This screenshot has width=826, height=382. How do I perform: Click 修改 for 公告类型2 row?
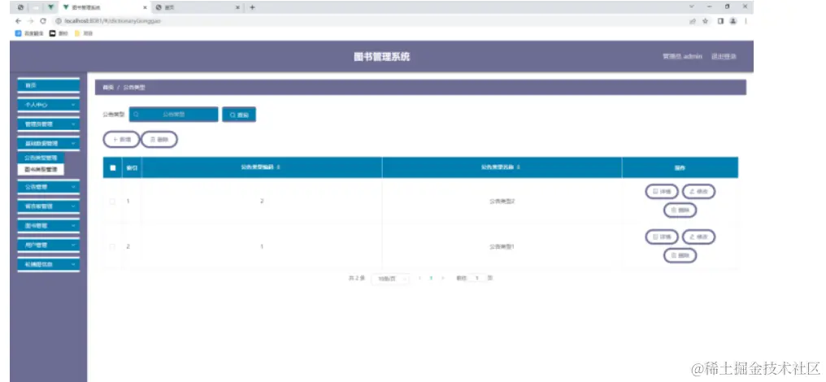click(x=698, y=191)
